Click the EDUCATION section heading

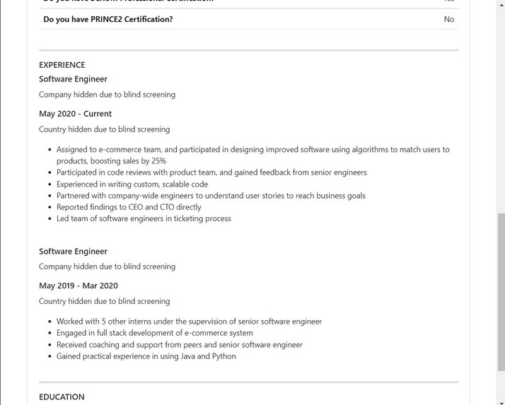tap(62, 397)
